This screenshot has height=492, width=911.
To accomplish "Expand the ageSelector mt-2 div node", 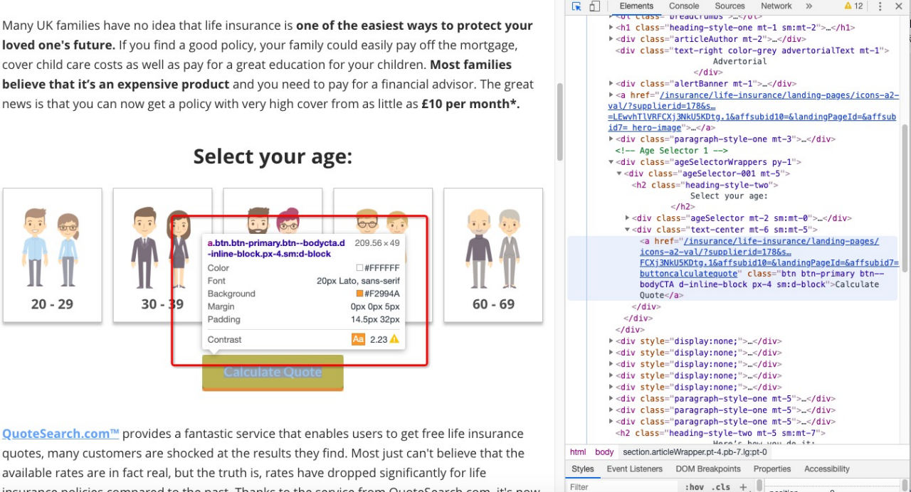I will [628, 218].
